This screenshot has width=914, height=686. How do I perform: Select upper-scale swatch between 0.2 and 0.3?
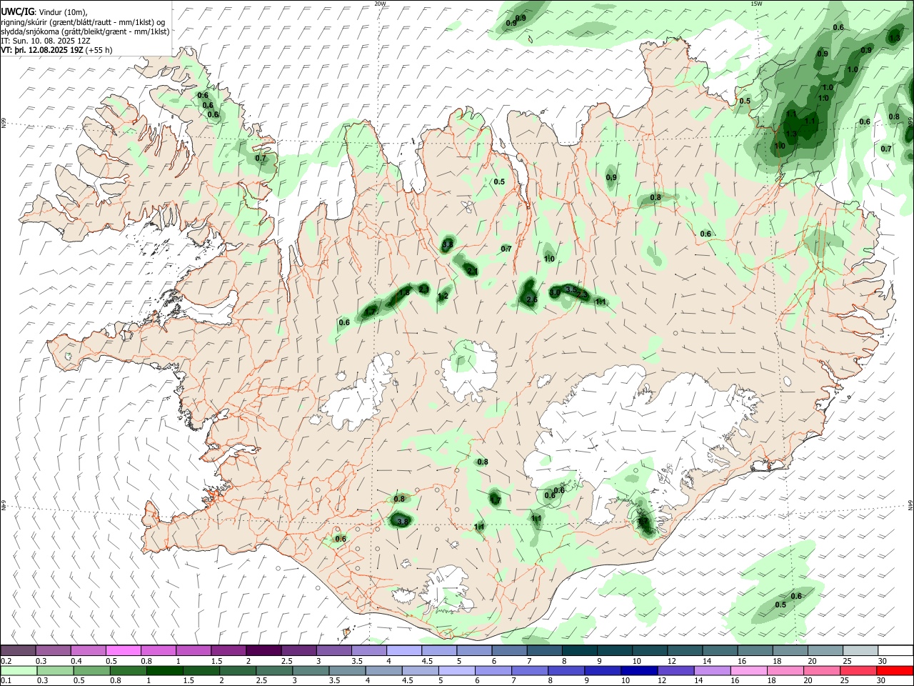click(18, 651)
